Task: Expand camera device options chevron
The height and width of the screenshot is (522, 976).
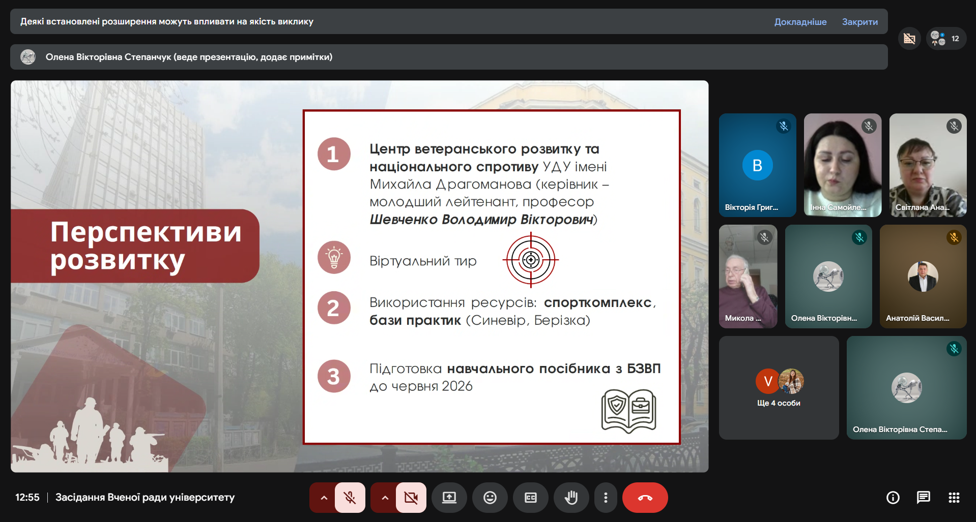Action: click(384, 498)
